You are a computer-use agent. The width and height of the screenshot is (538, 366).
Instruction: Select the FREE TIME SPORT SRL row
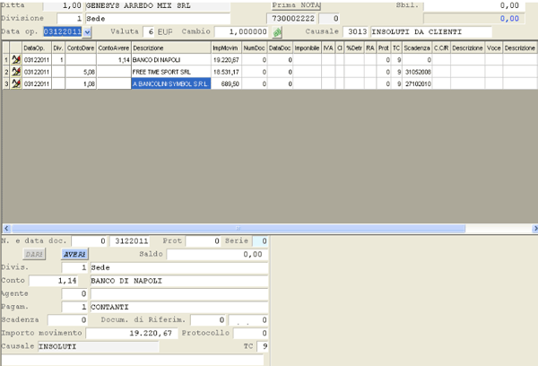[x=170, y=71]
